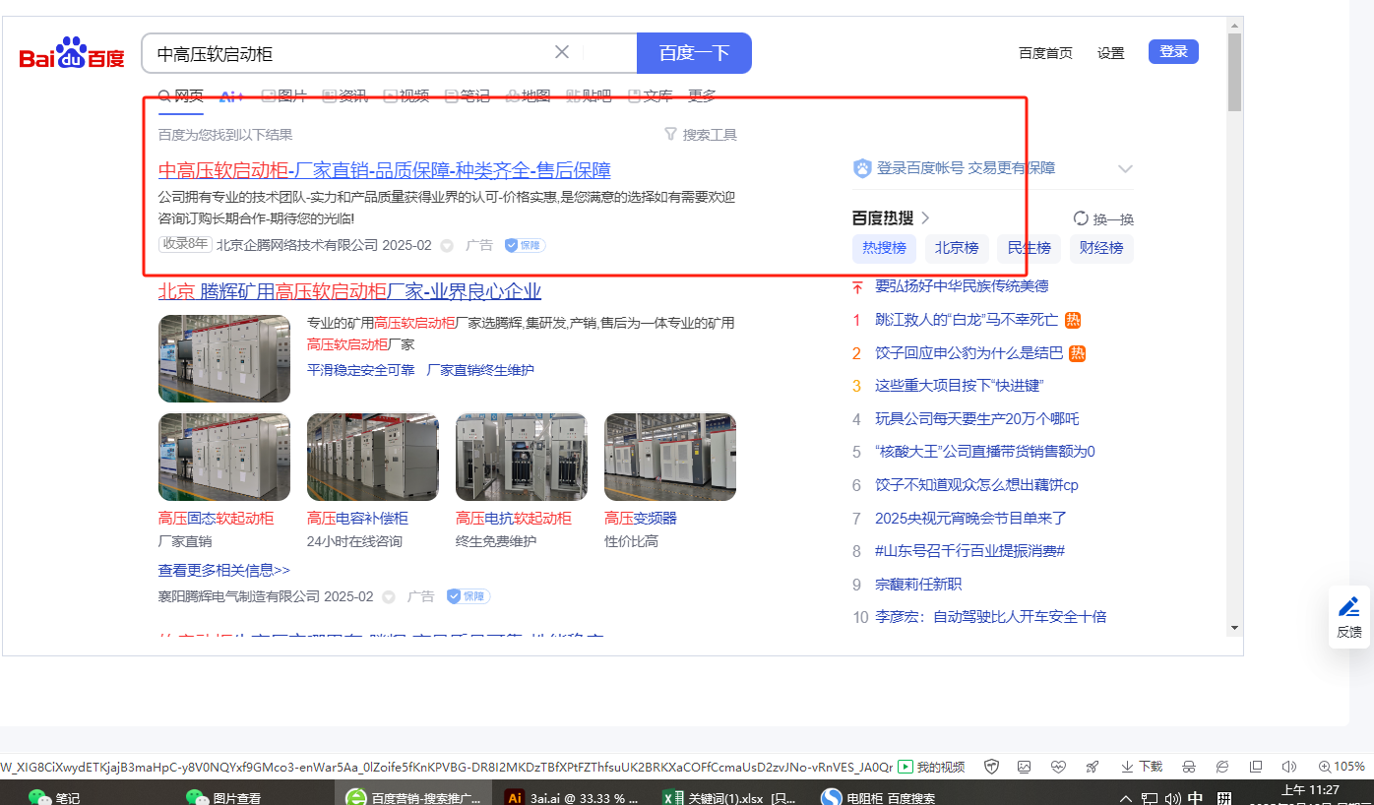Open the 查看更多相关信息 link

point(224,570)
